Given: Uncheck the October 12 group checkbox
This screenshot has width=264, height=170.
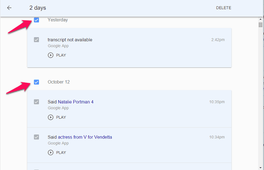Looking at the screenshot, I should click(36, 82).
